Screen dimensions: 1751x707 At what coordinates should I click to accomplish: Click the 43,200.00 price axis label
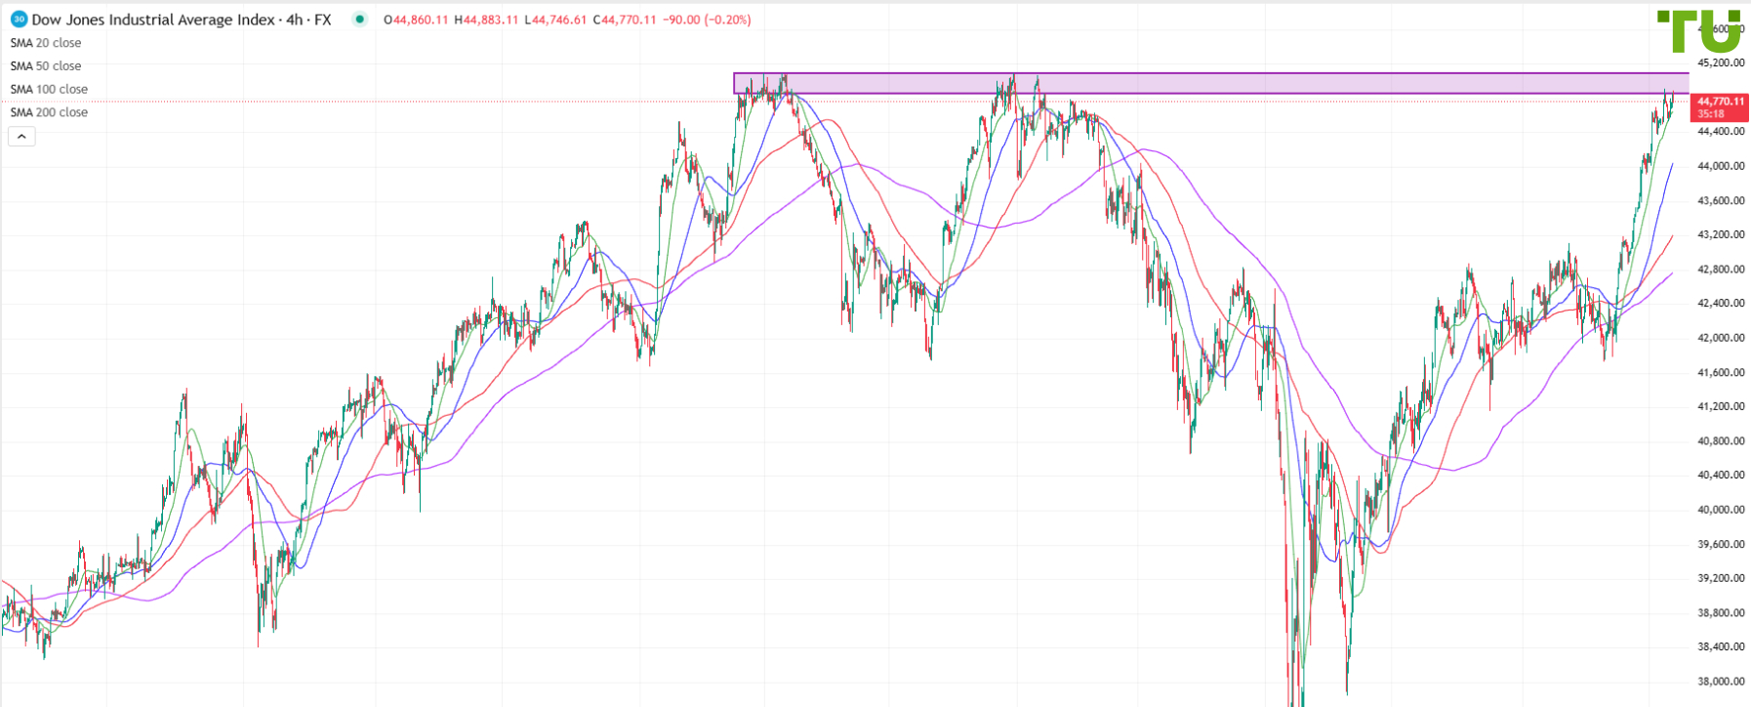coord(1721,234)
